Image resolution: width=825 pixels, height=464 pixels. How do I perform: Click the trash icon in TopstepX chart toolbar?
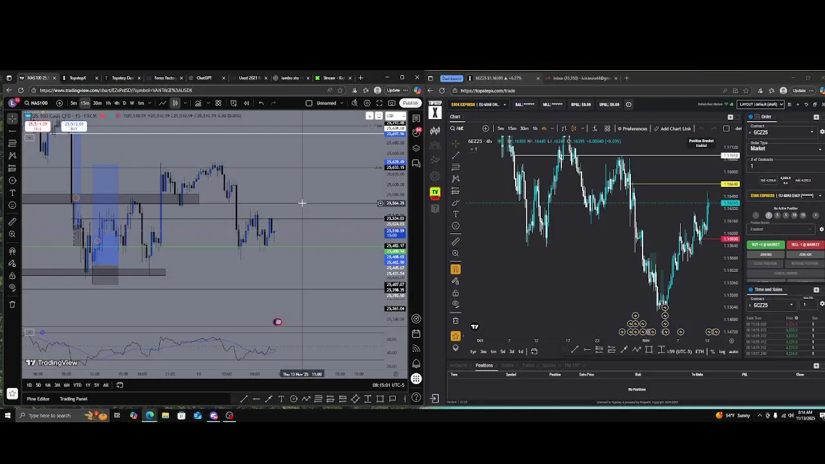[456, 320]
